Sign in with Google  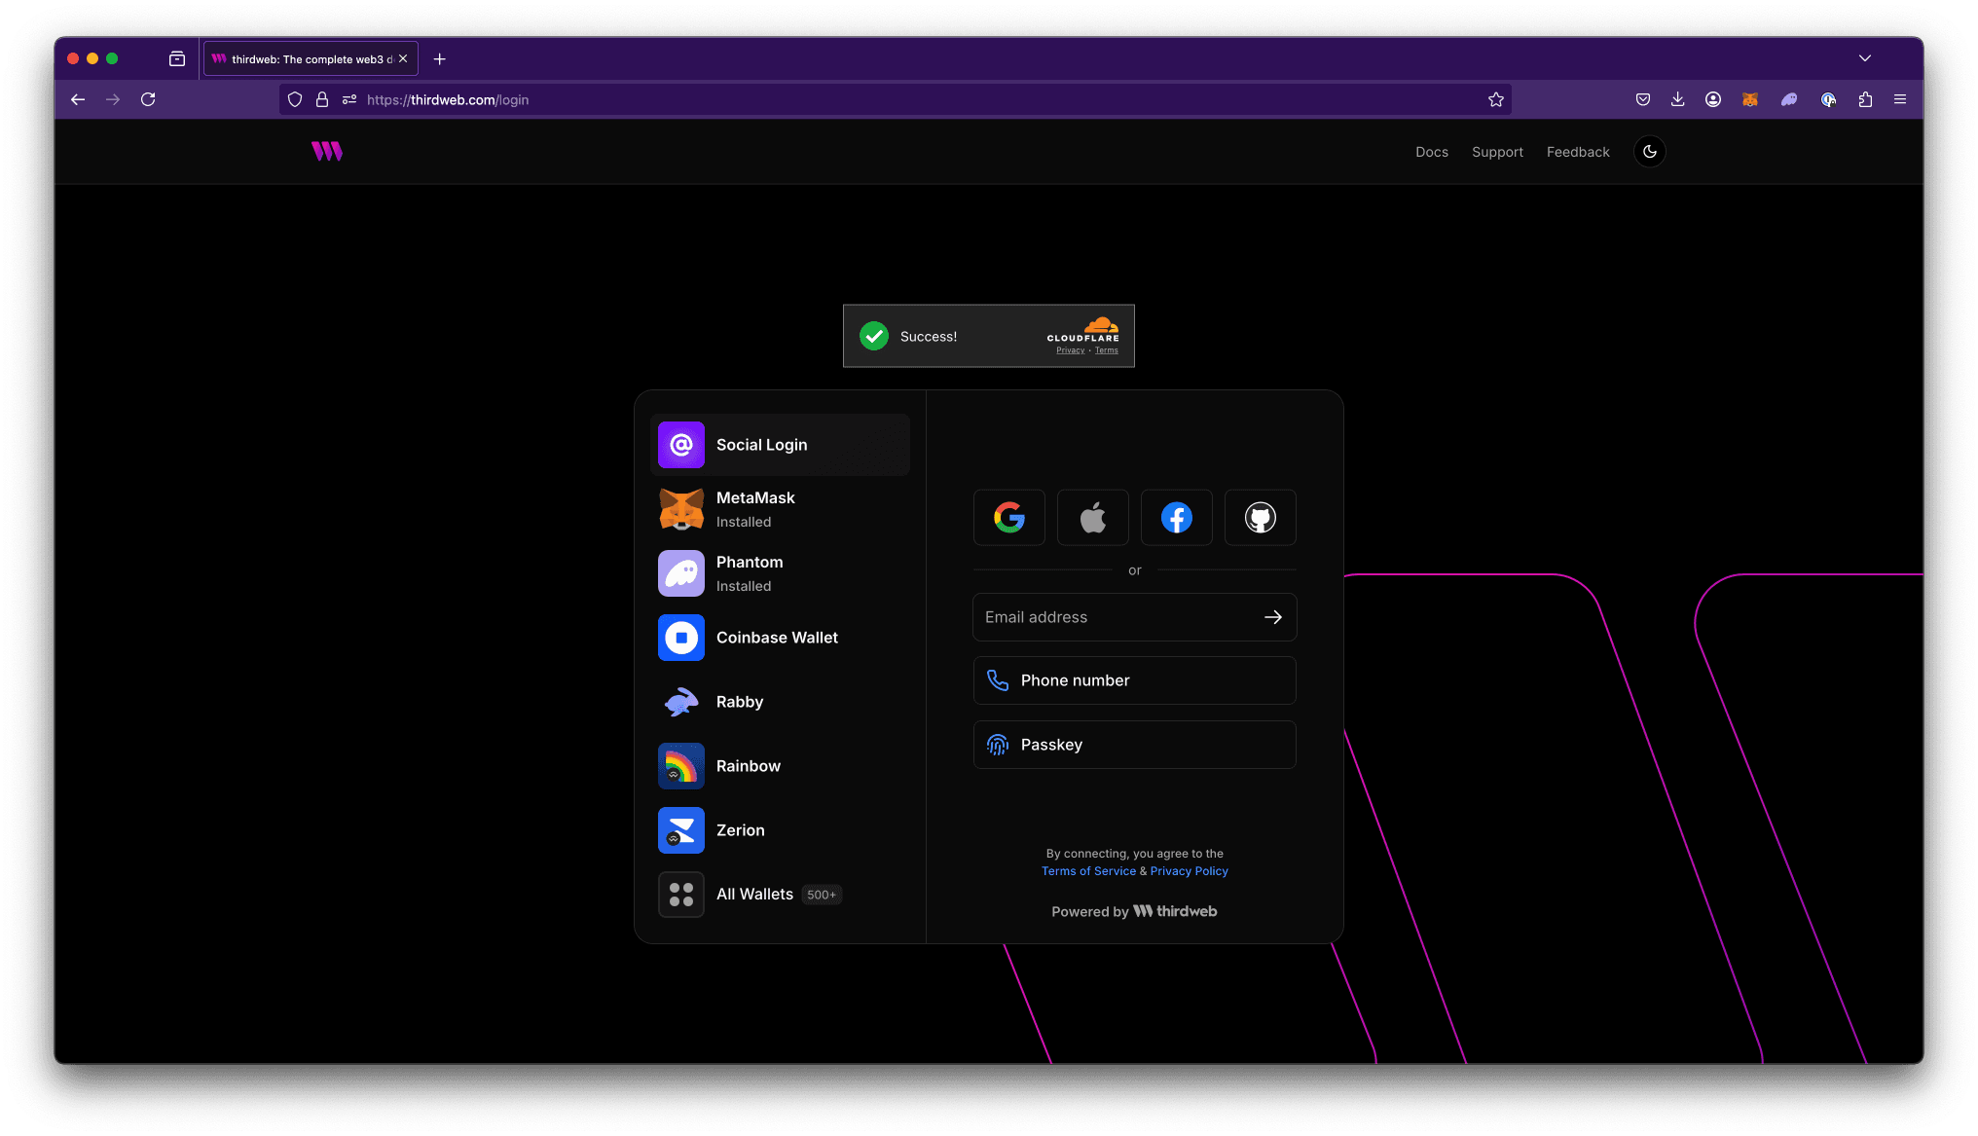[1009, 517]
